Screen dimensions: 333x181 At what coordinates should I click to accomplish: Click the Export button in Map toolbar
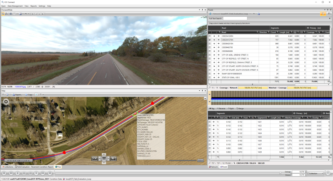click(x=17, y=94)
